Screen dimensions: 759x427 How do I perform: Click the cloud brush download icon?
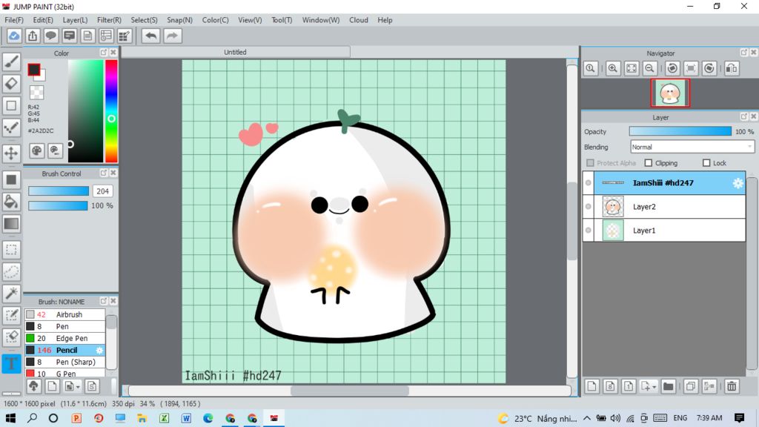click(33, 386)
